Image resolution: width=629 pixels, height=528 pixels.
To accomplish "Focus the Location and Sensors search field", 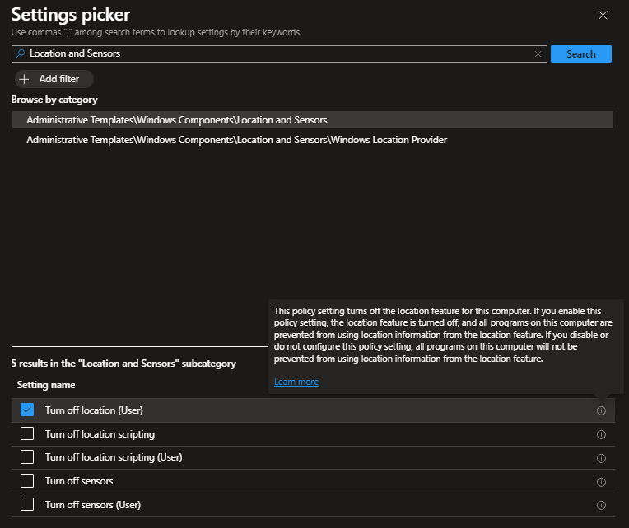I will click(x=279, y=53).
